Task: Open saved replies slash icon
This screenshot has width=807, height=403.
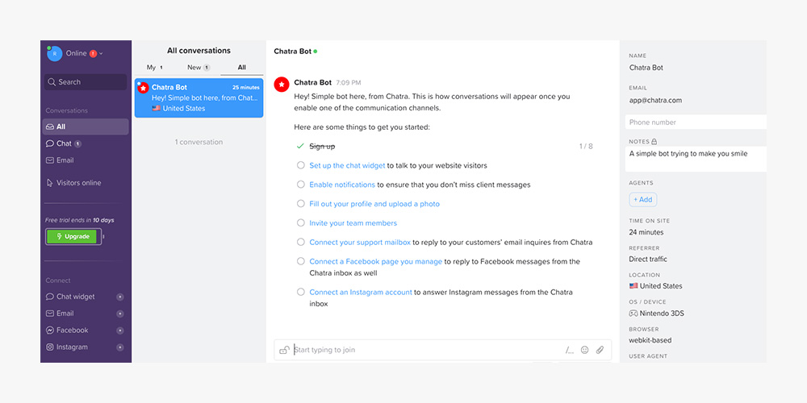Action: pos(569,350)
